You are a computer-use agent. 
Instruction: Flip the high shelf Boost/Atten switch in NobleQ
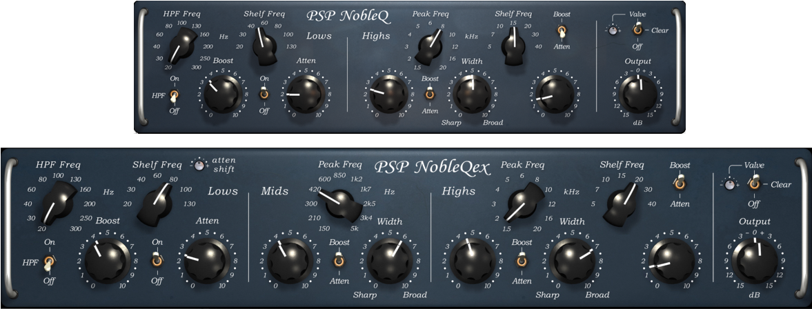coord(562,32)
